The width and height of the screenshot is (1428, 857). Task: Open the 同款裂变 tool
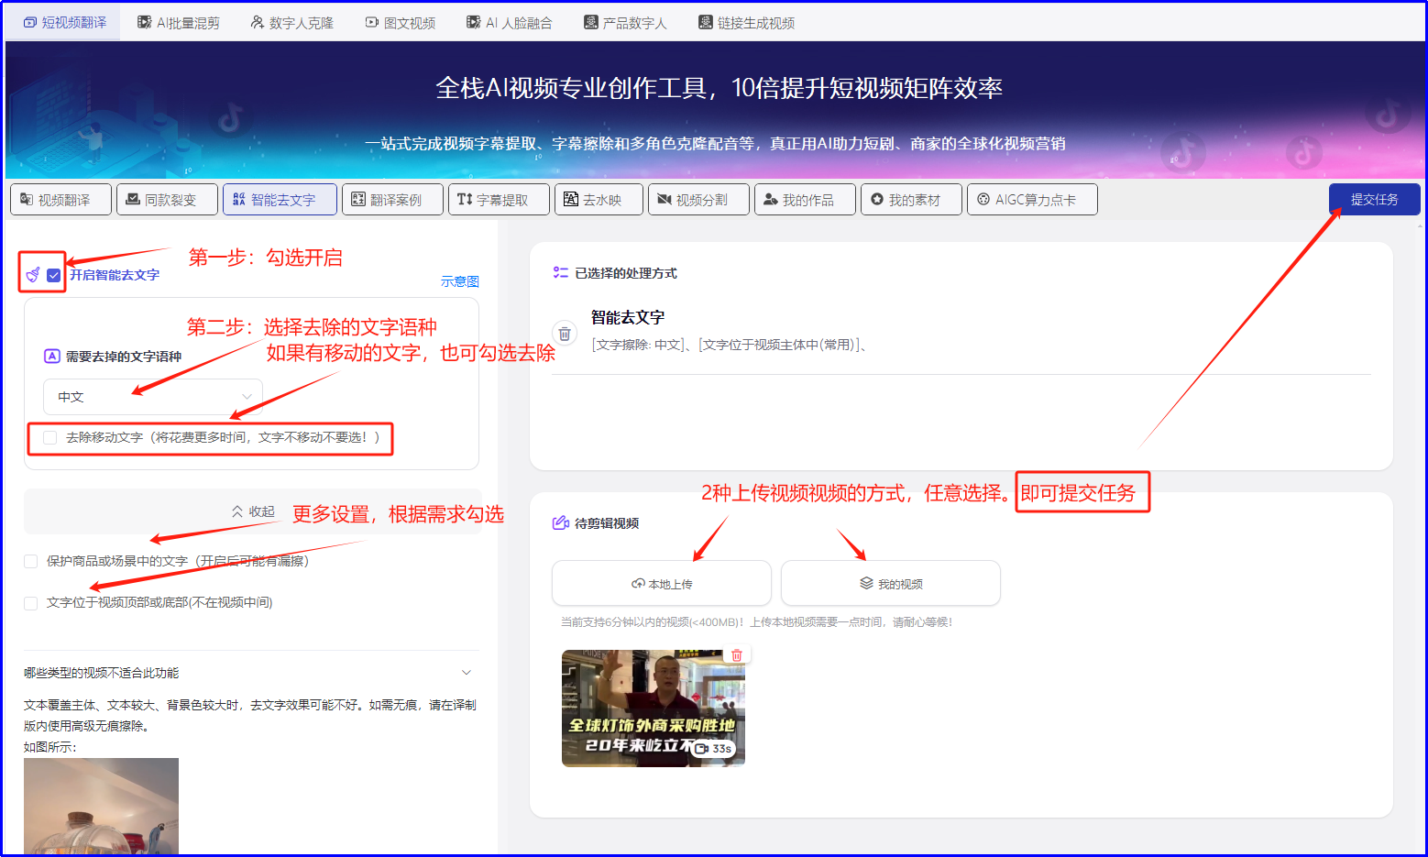tap(167, 199)
